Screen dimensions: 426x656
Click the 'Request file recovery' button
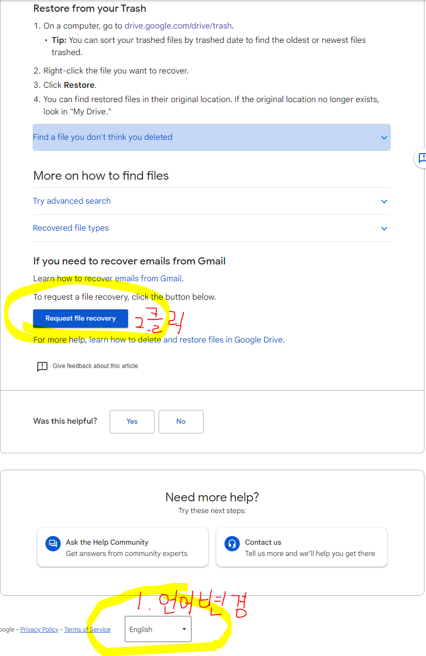(81, 319)
